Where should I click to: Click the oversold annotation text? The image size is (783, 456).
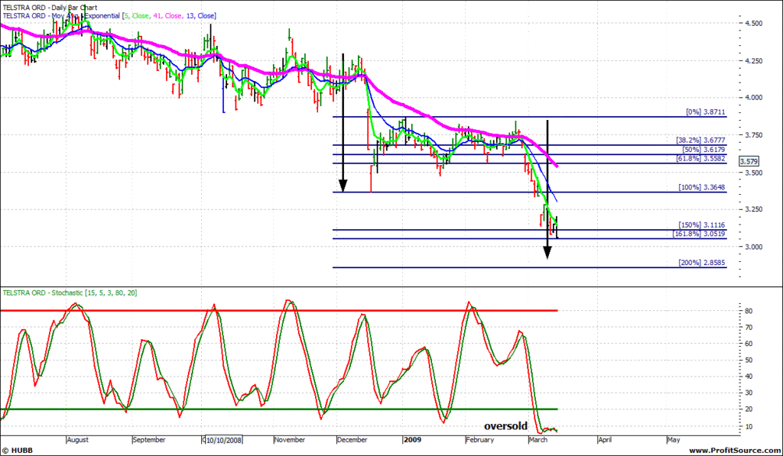505,426
